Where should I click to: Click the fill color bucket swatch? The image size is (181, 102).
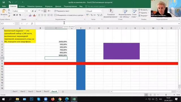click(x=30, y=15)
